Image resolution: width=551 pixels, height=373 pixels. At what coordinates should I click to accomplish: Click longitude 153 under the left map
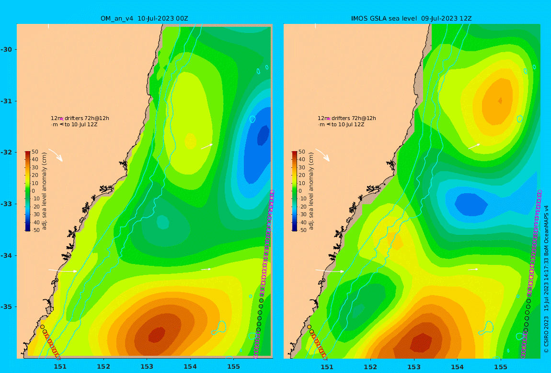click(147, 367)
